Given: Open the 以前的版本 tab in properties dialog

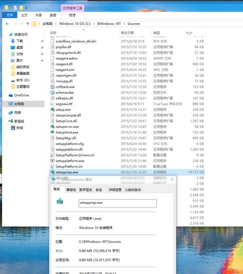Looking at the screenshot, I should [x=133, y=190].
